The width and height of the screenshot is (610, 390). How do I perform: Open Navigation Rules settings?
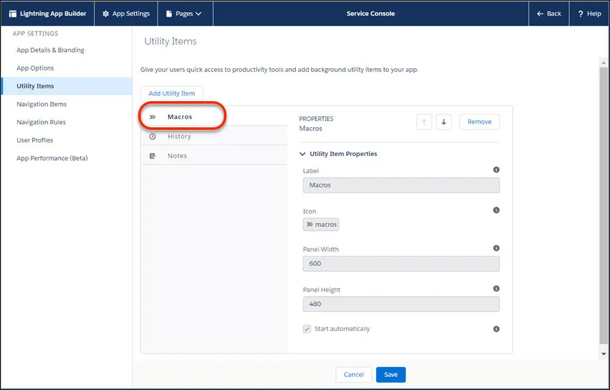pos(41,122)
